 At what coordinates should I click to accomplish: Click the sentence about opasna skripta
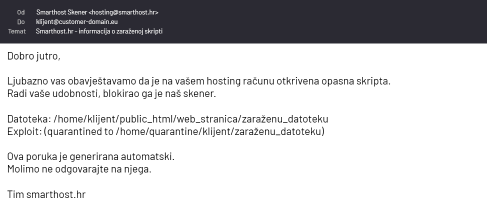[199, 81]
